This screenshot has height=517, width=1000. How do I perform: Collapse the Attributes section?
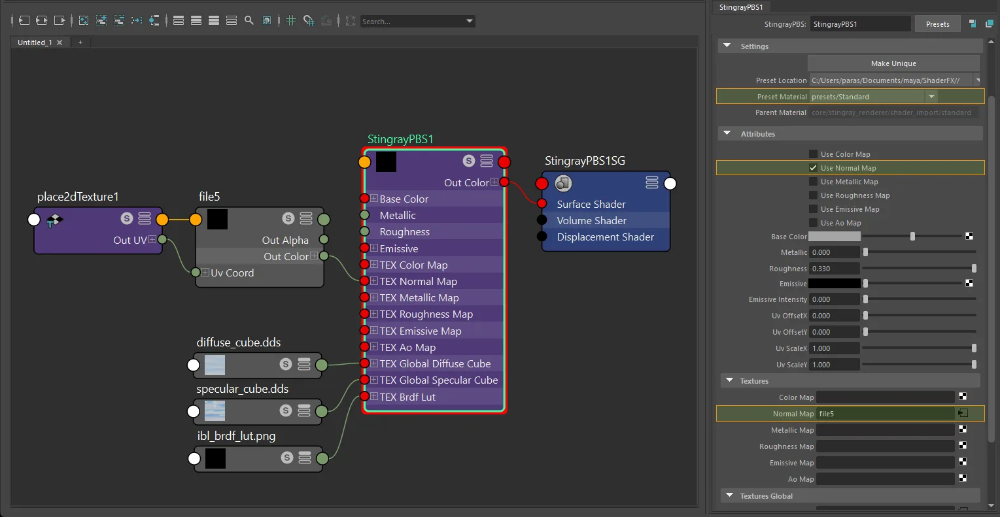tap(727, 133)
